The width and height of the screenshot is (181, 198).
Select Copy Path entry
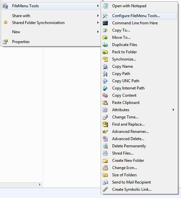pos(139,74)
